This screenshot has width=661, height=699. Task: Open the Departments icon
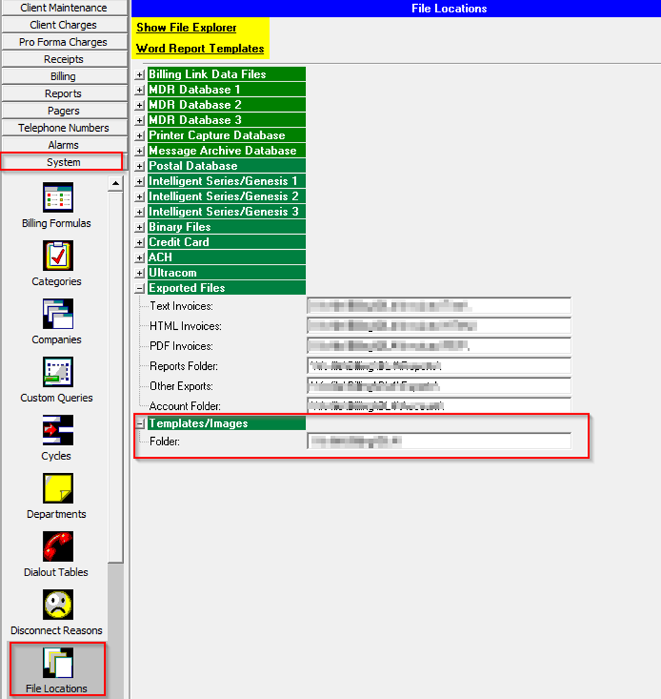coord(57,489)
